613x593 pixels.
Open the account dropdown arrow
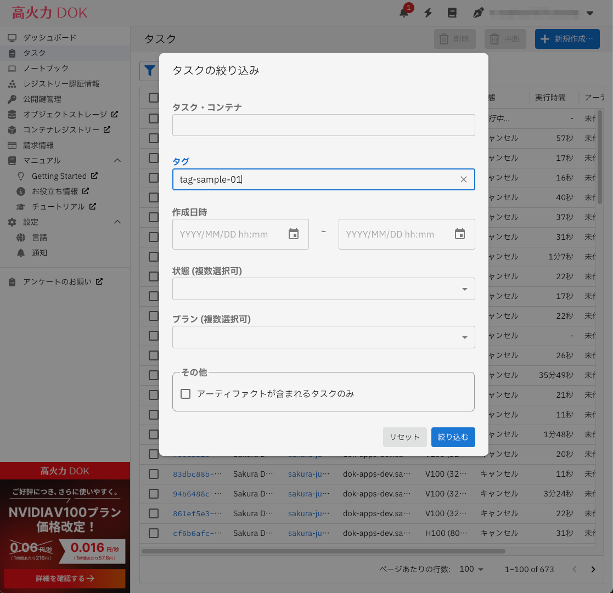[590, 13]
